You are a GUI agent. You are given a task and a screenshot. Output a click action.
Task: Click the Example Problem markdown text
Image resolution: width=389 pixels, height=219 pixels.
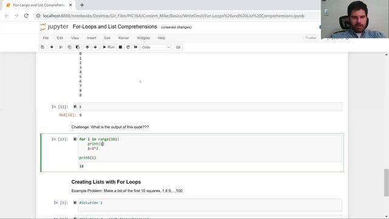pos(127,190)
